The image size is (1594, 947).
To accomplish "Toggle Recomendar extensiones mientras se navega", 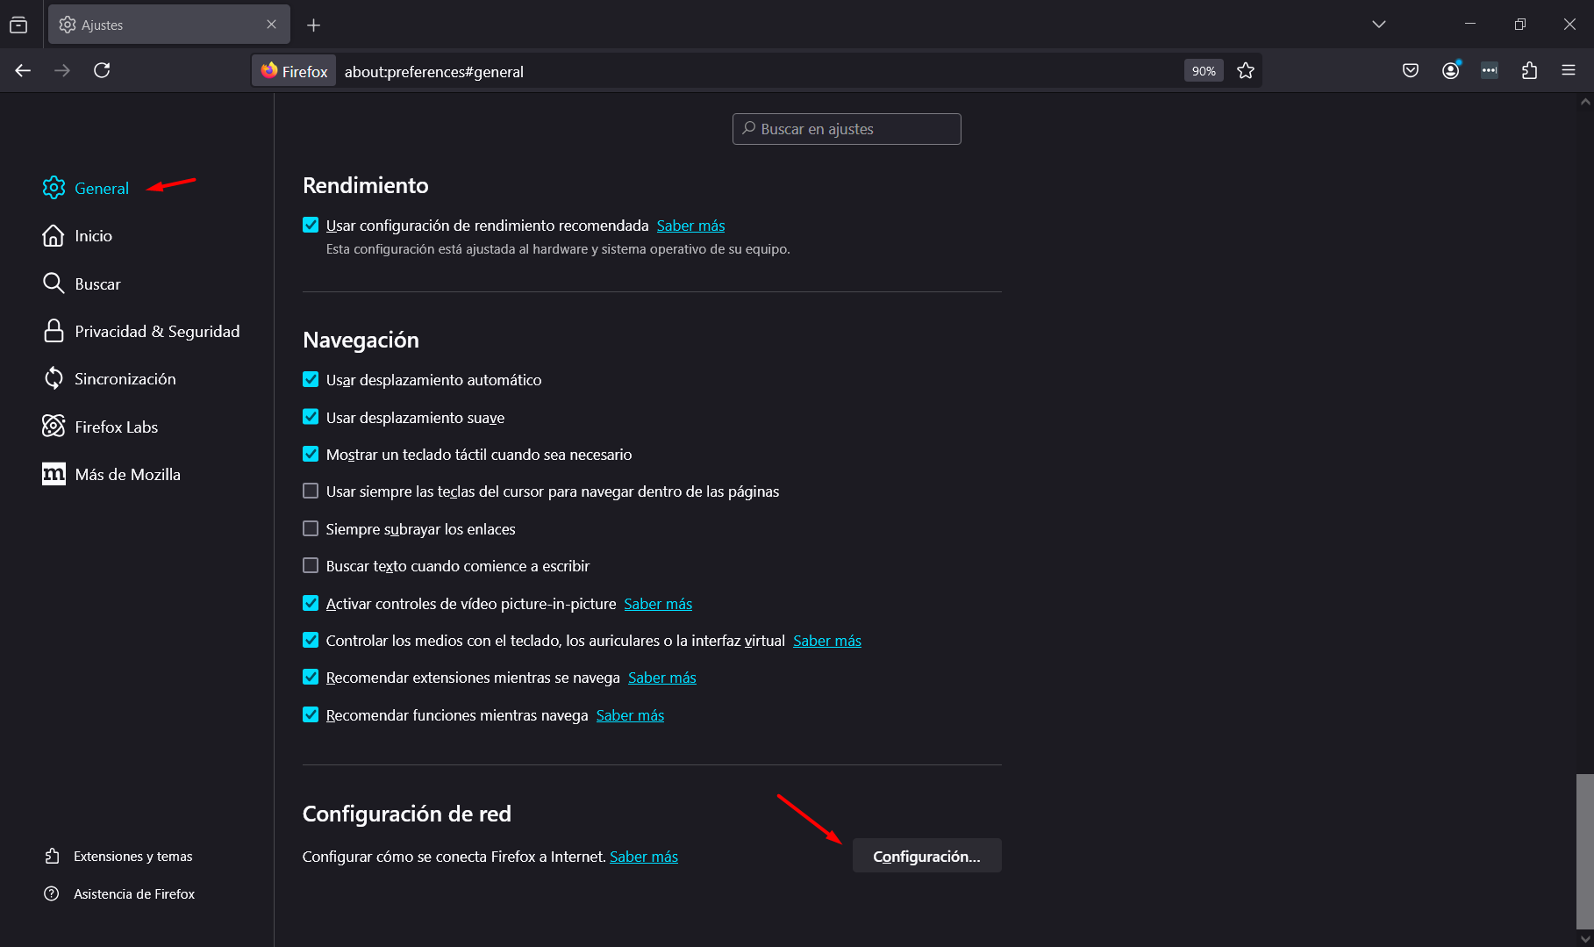I will [311, 677].
